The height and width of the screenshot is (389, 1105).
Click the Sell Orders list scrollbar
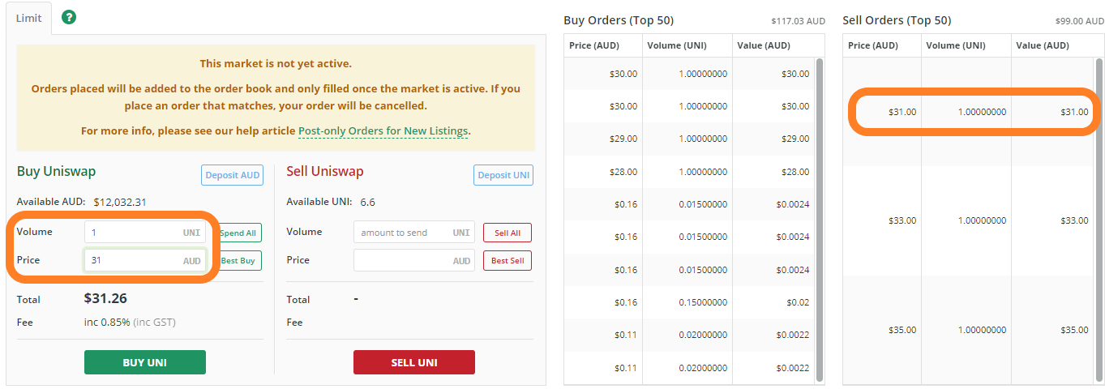[x=1099, y=219]
